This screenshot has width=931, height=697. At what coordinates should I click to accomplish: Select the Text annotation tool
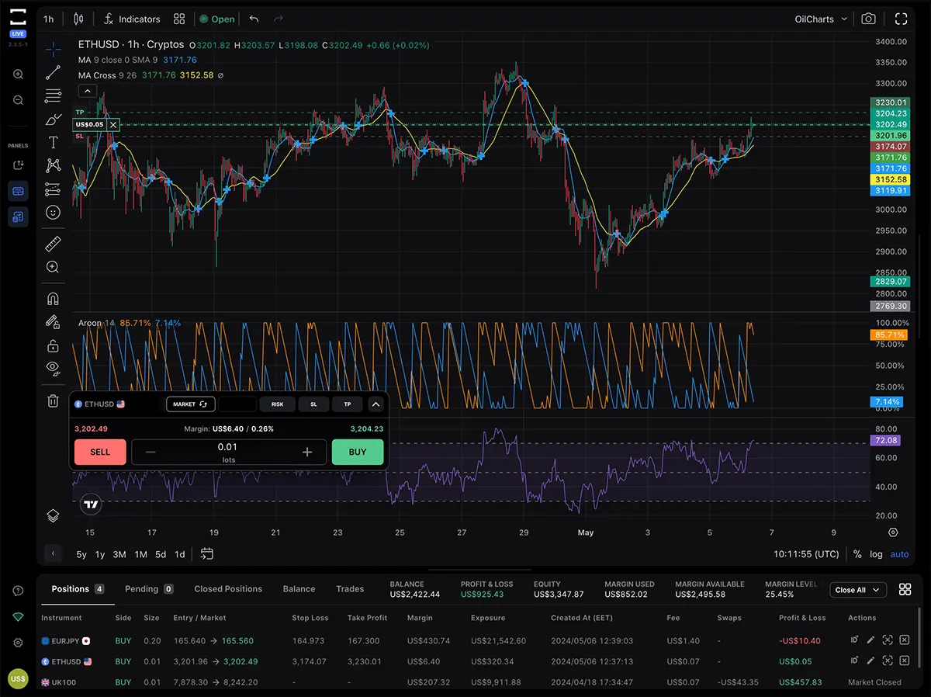53,142
